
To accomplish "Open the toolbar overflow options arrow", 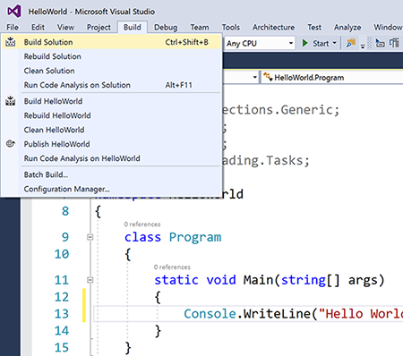I will 363,46.
